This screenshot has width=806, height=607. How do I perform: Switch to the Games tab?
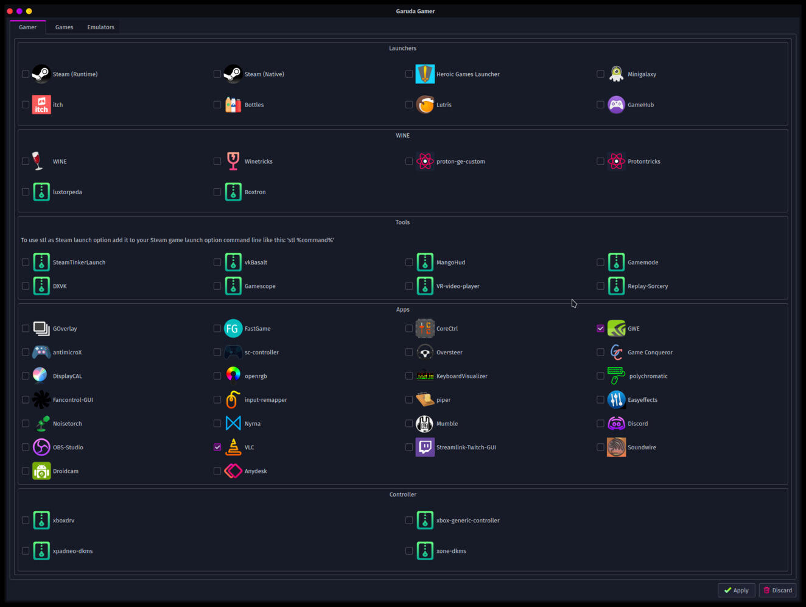(x=64, y=27)
